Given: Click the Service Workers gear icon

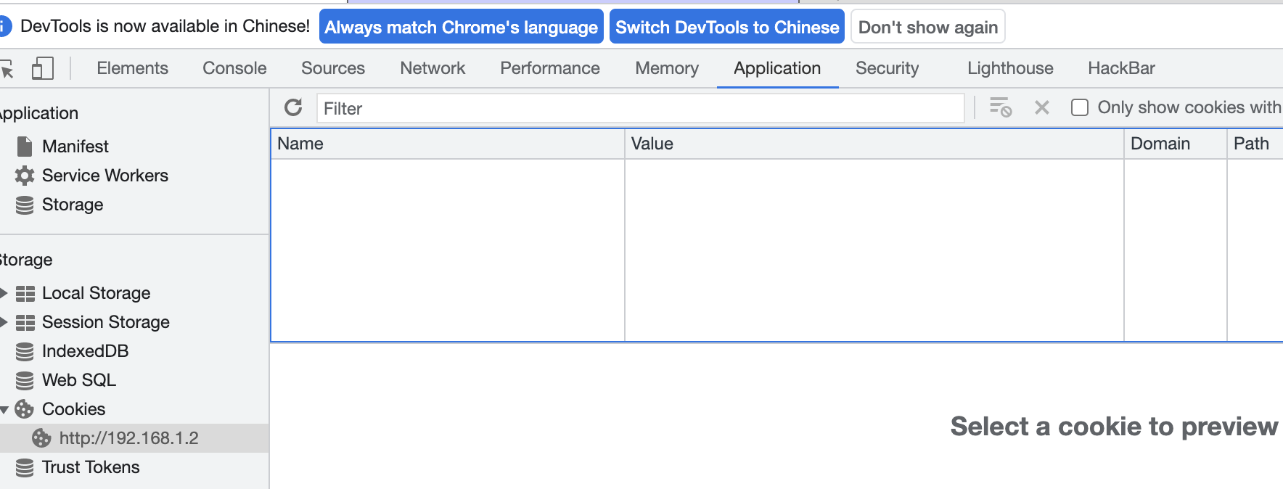Looking at the screenshot, I should tap(25, 176).
